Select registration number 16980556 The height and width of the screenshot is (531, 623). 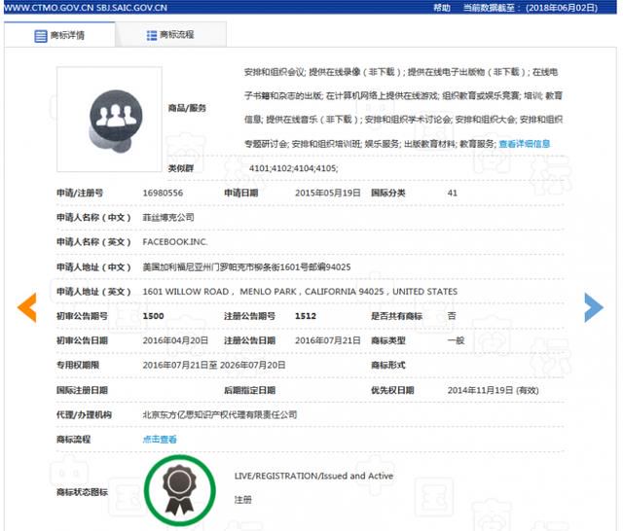pyautogui.click(x=163, y=194)
